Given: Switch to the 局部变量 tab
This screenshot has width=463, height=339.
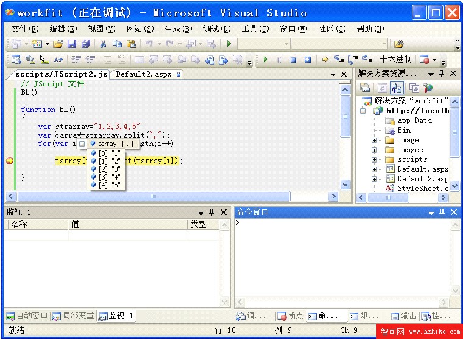Looking at the screenshot, I should [x=74, y=315].
